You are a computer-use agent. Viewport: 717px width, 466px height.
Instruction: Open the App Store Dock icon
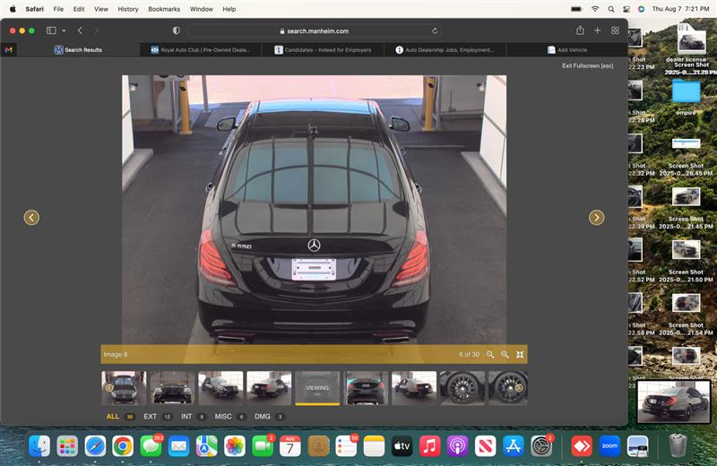(514, 446)
